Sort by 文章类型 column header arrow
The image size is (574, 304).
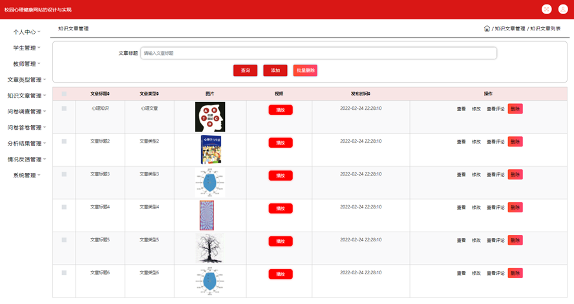158,94
